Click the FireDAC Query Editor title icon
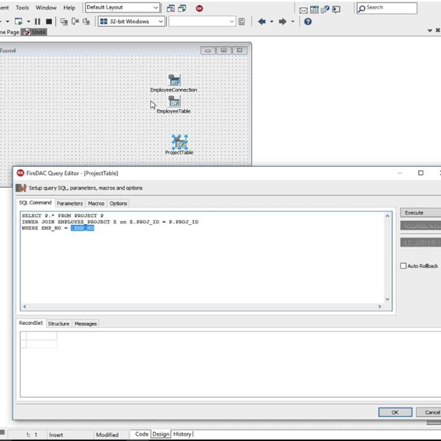Image resolution: width=441 pixels, height=441 pixels. pyautogui.click(x=20, y=173)
